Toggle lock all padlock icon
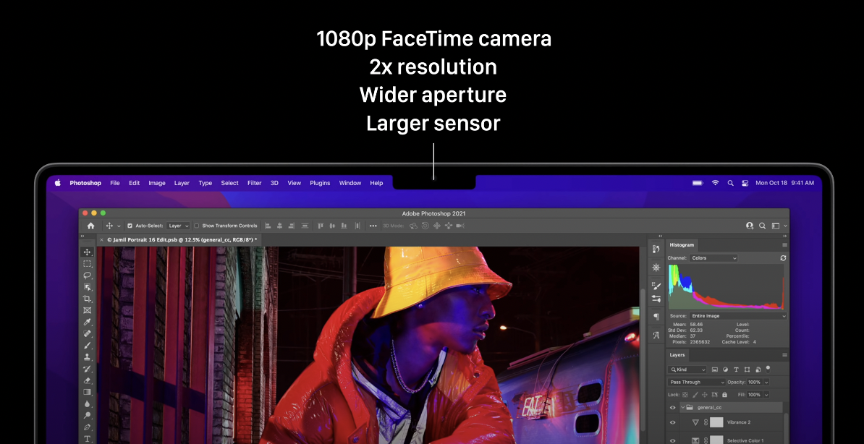This screenshot has width=864, height=444. (724, 395)
